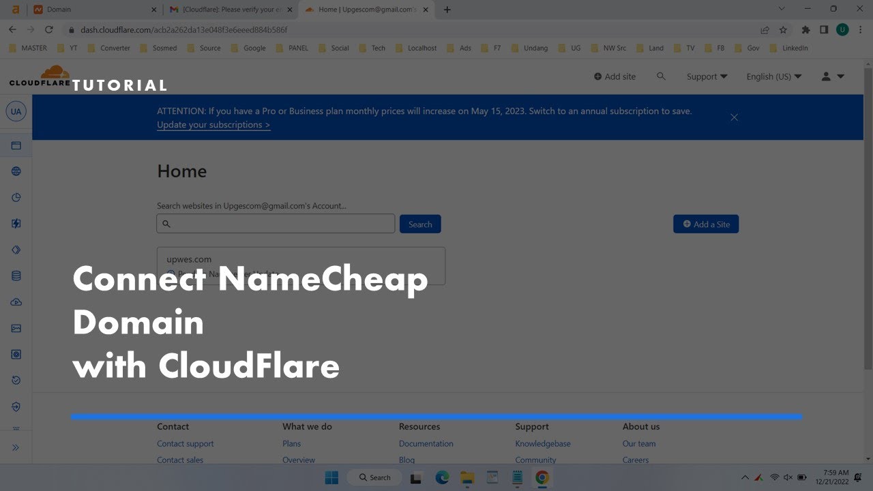
Task: Open the Localhost bookmark folder
Action: [x=415, y=48]
